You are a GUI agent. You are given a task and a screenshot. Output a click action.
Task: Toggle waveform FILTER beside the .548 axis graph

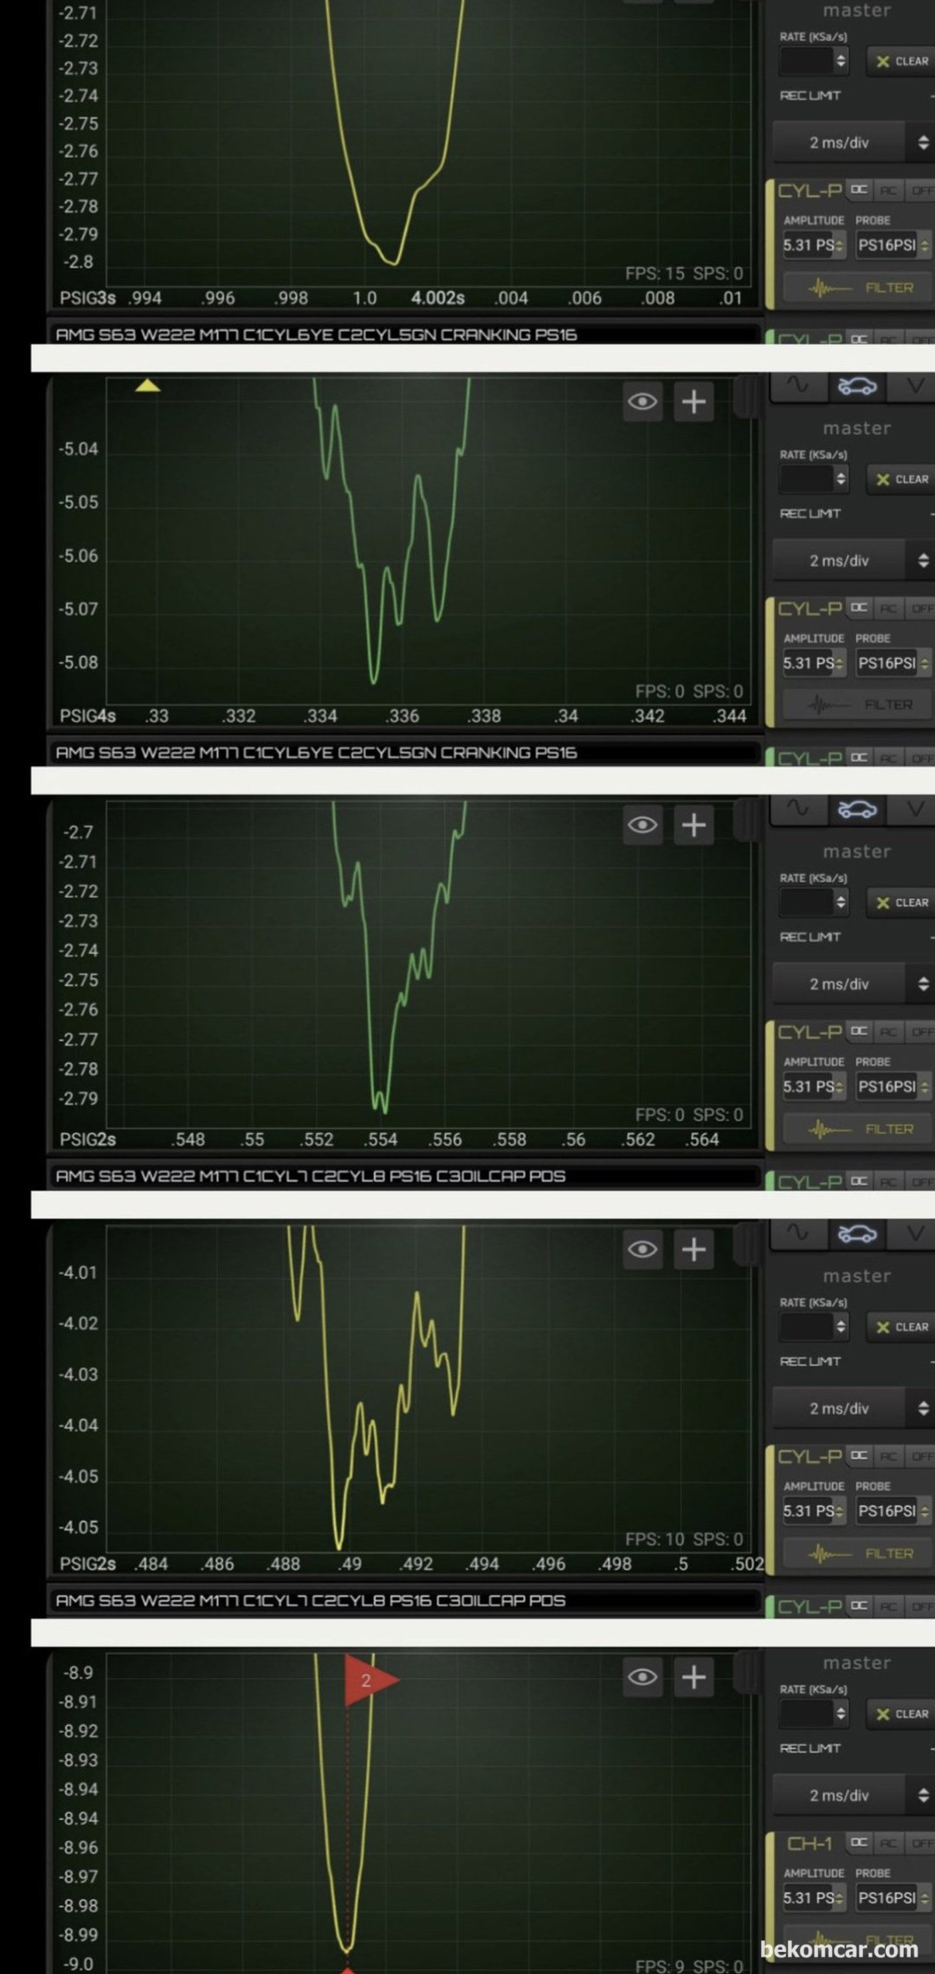click(858, 1129)
